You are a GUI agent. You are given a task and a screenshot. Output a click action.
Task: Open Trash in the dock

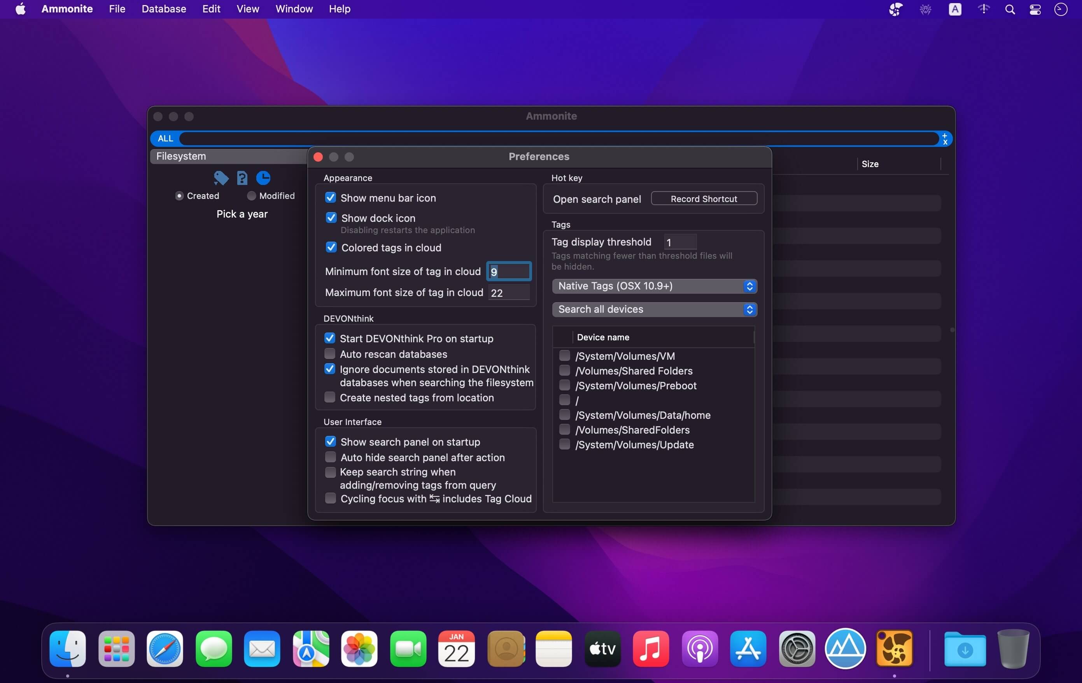(1013, 649)
